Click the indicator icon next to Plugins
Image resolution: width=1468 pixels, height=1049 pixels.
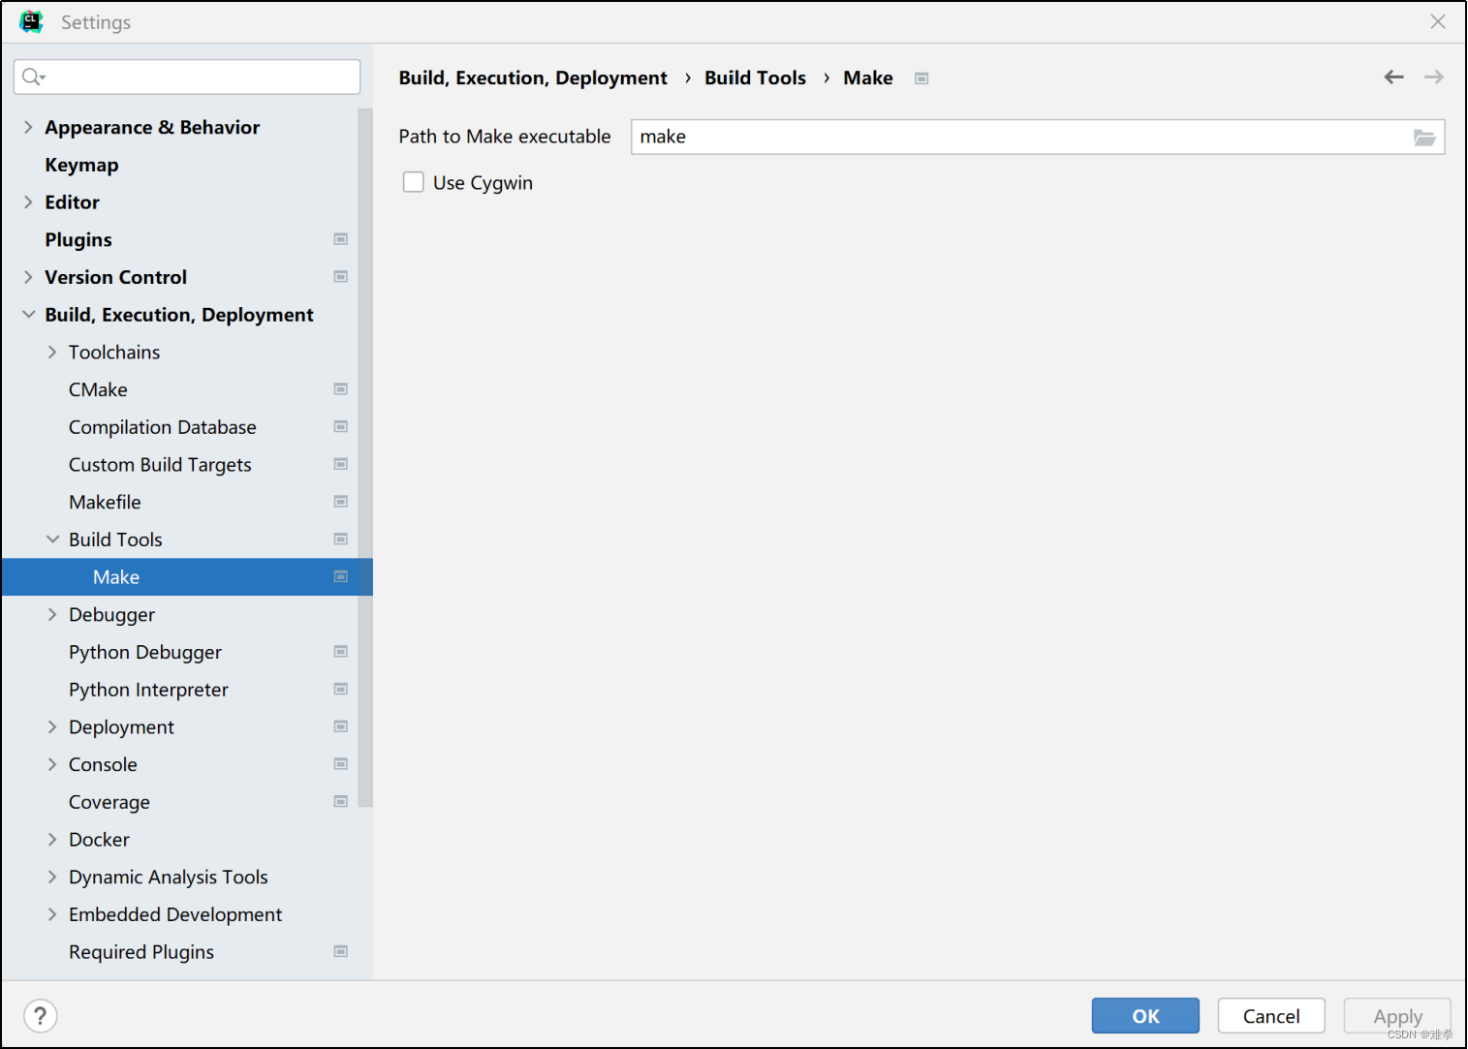point(341,239)
